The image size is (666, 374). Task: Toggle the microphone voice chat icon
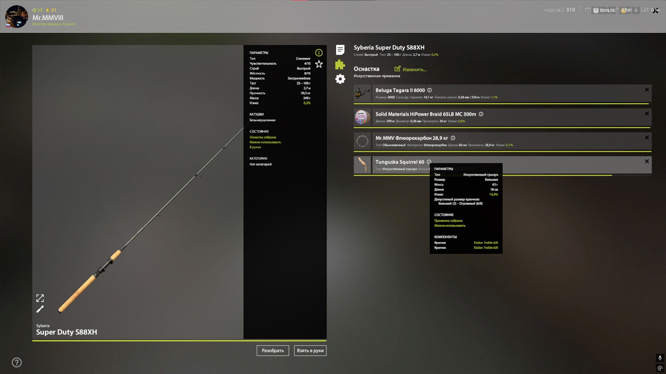point(660,358)
